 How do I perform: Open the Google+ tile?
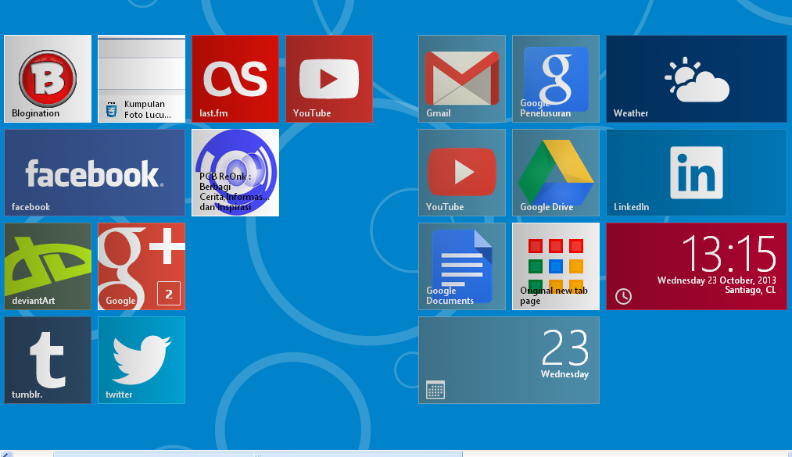tap(142, 266)
